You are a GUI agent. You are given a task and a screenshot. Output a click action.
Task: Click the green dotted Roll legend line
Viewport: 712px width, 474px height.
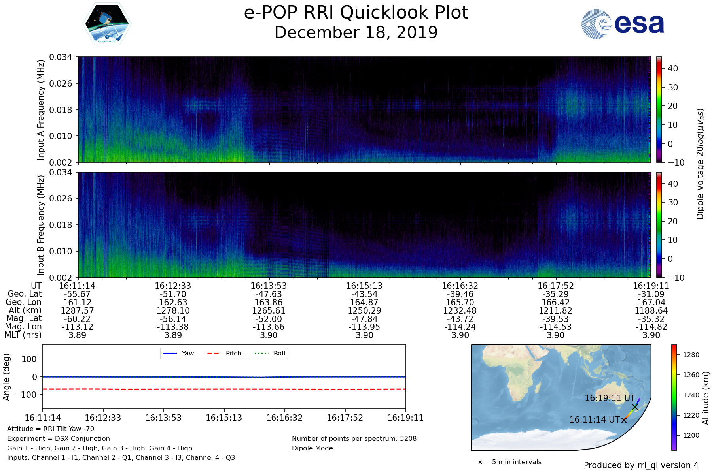click(261, 353)
